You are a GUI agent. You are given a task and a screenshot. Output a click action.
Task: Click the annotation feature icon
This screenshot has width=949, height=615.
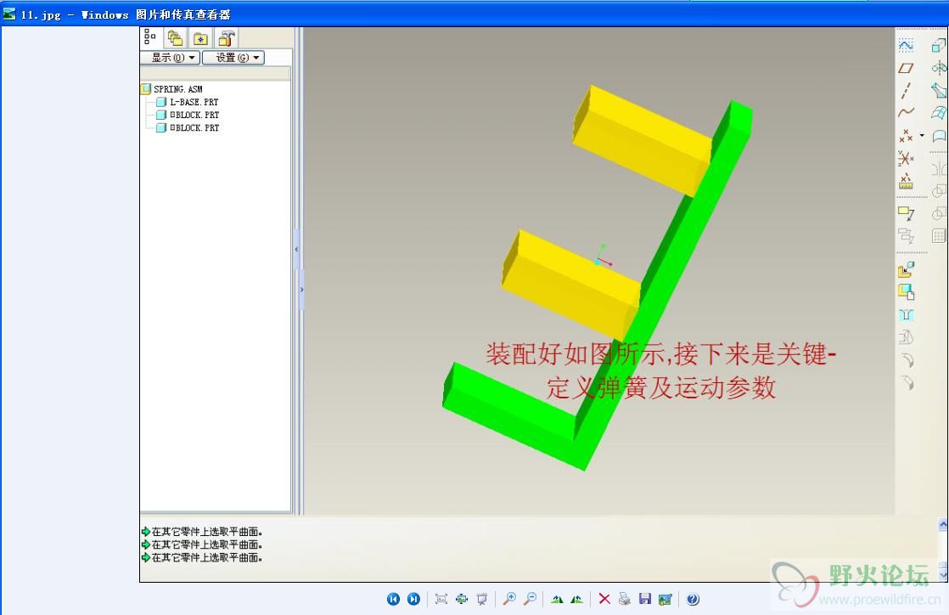click(x=906, y=212)
